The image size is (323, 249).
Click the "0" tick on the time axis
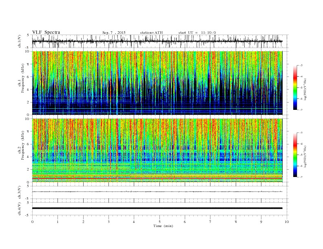32,222
